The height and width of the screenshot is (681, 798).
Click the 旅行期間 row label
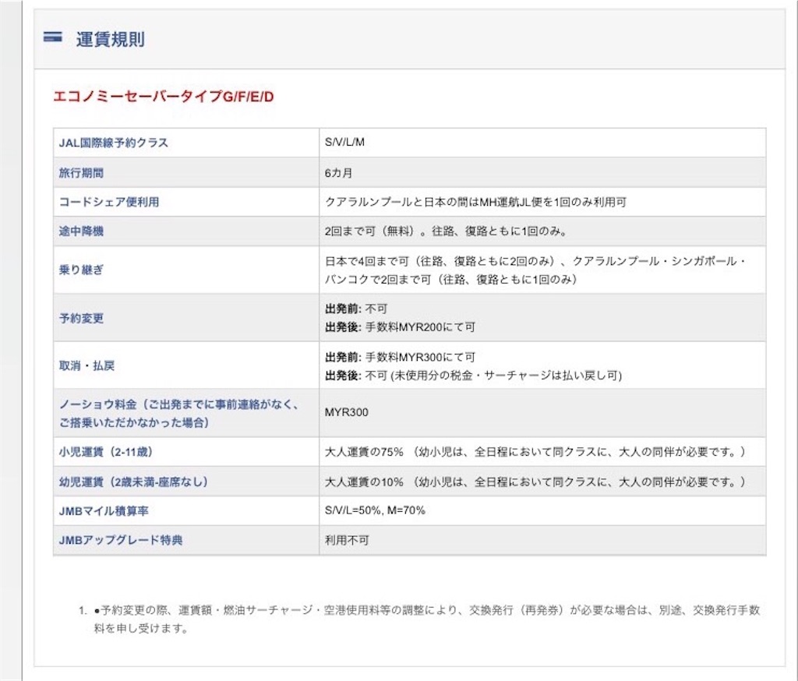tap(81, 172)
